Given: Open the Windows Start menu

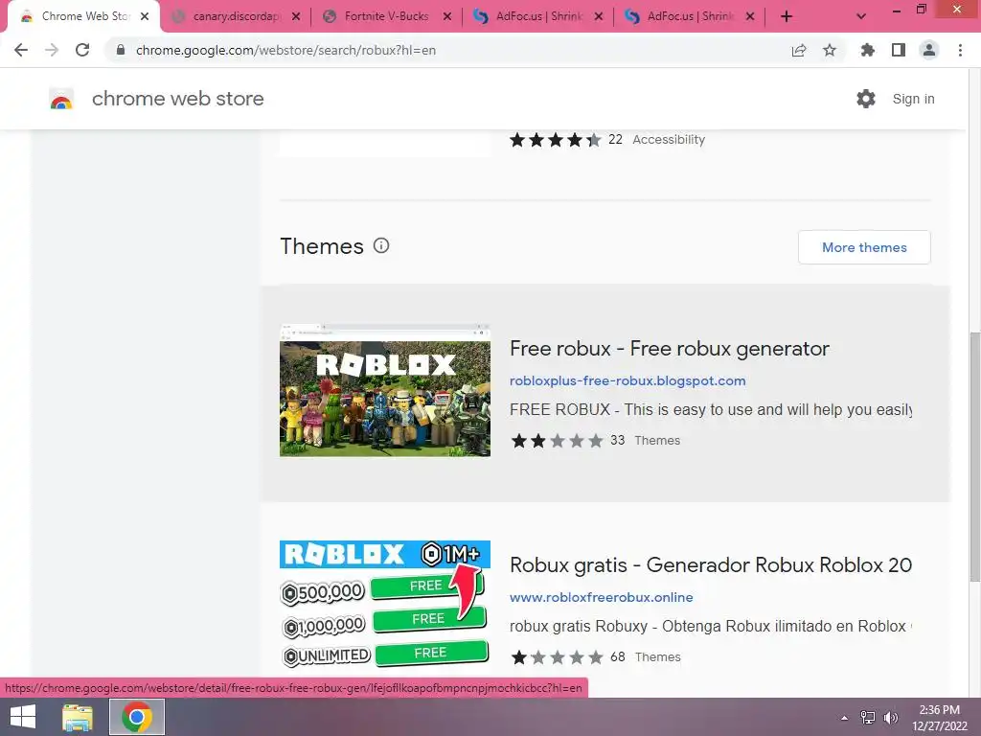Looking at the screenshot, I should 23,717.
